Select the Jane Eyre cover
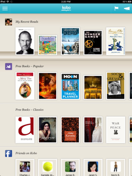The width and height of the screenshot is (132, 176). pyautogui.click(x=48, y=130)
